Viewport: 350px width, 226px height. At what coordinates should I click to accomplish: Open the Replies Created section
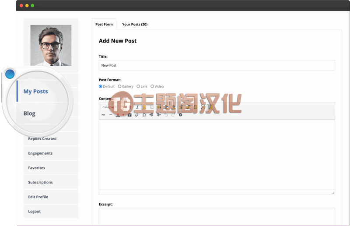51,138
